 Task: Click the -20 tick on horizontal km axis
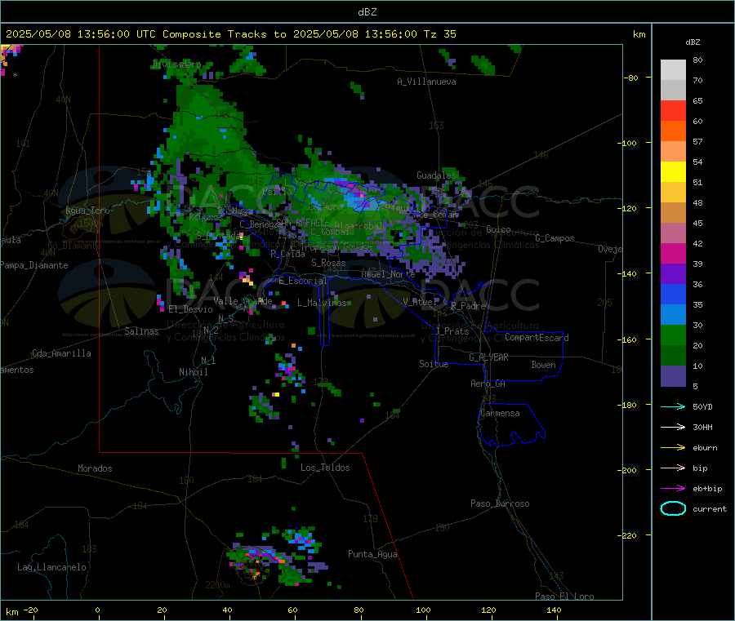[x=31, y=610]
